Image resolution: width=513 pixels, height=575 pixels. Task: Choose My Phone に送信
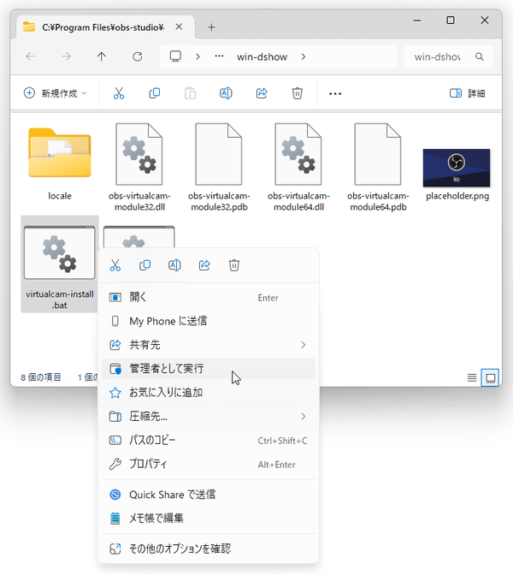(208, 321)
